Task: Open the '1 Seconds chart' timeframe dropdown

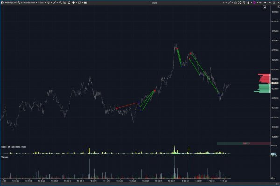Action: click(29, 3)
